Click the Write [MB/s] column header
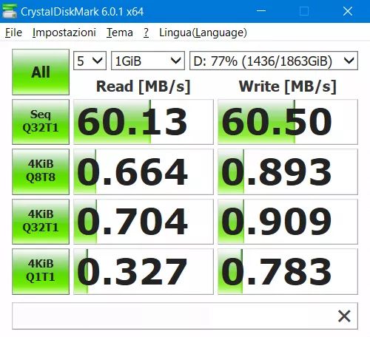Image resolution: width=370 pixels, height=337 pixels. [x=288, y=86]
